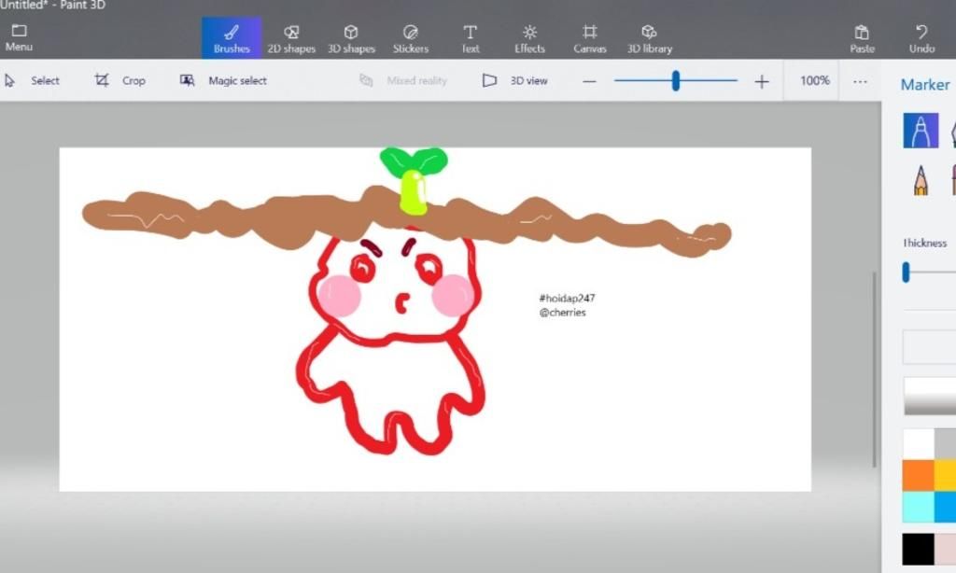This screenshot has height=573, width=956.
Task: Open the Stickers tab
Action: [x=411, y=39]
